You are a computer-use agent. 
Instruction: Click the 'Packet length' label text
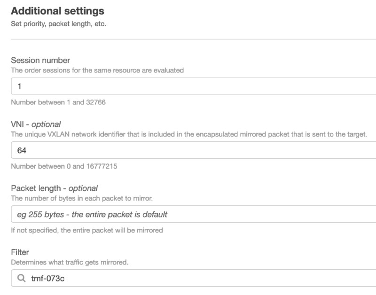pos(36,188)
